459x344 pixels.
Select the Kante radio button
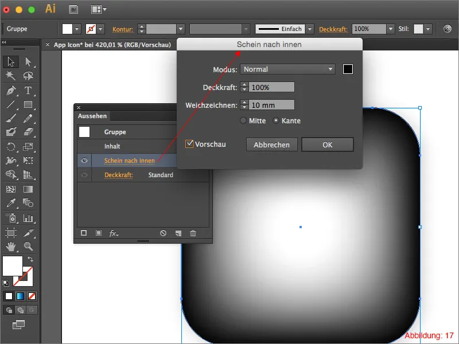click(276, 120)
